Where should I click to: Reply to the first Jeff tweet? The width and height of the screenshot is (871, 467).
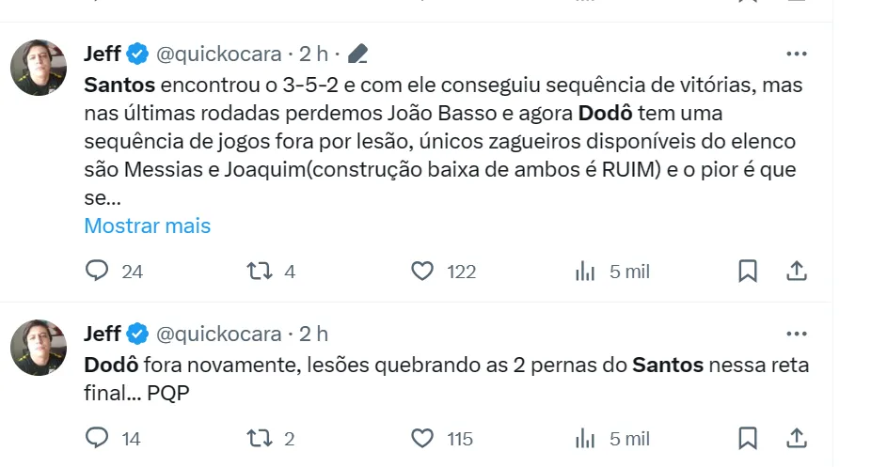98,272
